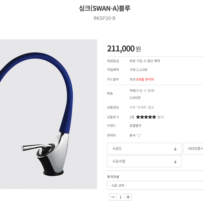Viewport: 203px width, 203px height.
Task: Click the download arrow icon in 시공도
Action: click(x=175, y=149)
